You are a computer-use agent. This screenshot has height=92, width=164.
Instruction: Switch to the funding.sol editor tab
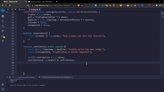coord(34,9)
